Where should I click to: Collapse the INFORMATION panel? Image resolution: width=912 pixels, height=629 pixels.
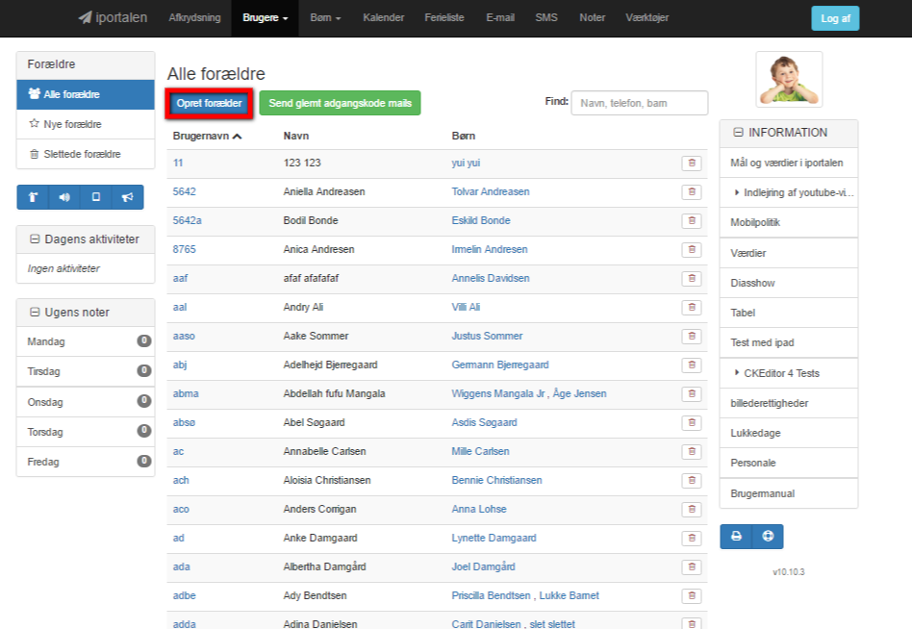738,133
